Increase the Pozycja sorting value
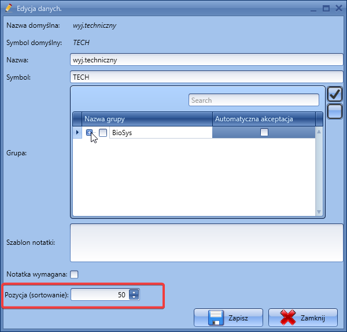347x332 pixels. [x=134, y=292]
